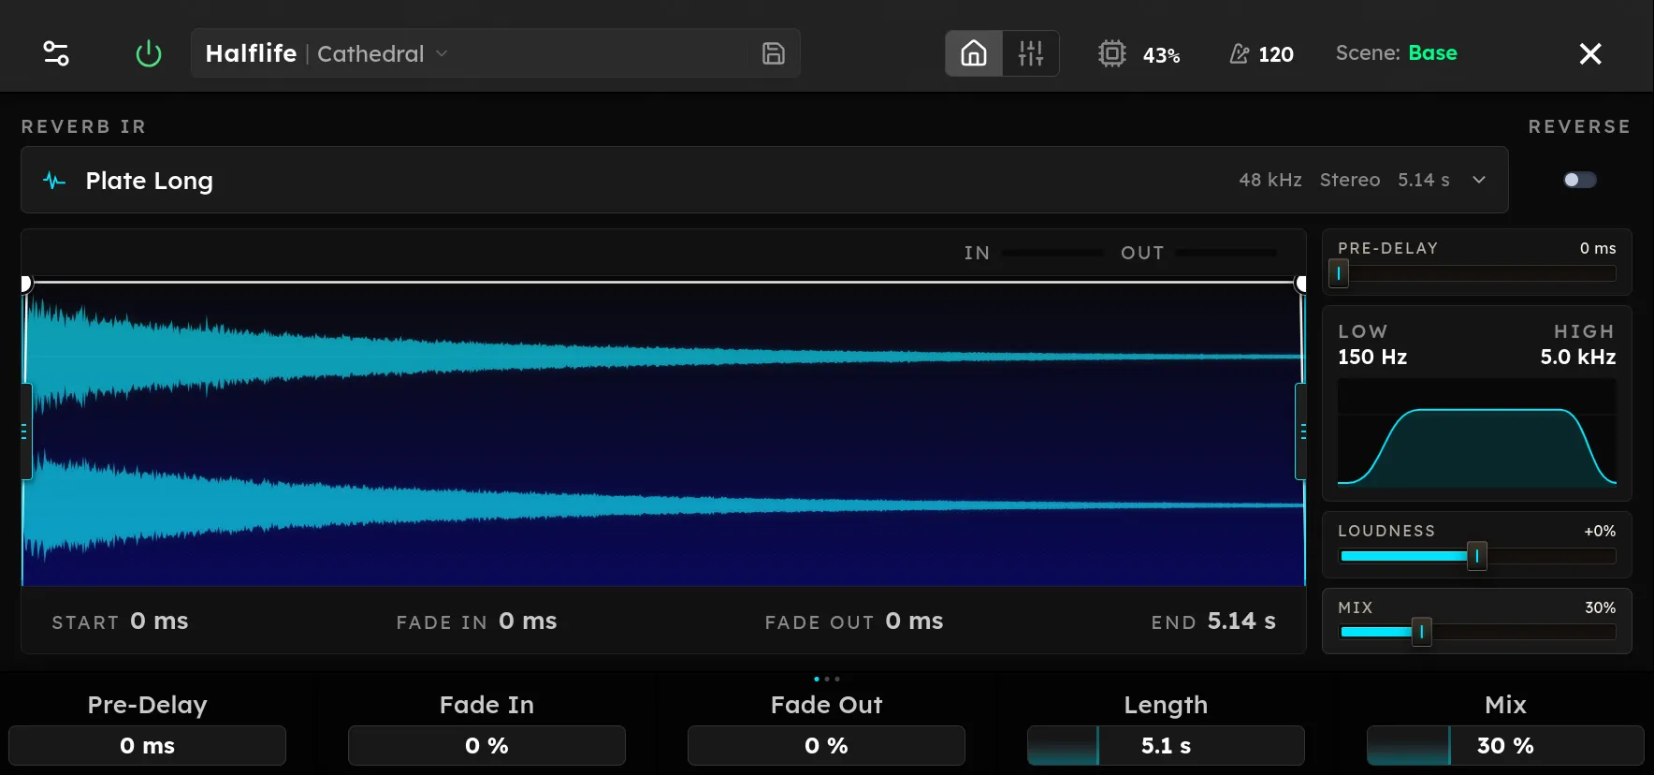Click the IN level meter

click(1052, 253)
